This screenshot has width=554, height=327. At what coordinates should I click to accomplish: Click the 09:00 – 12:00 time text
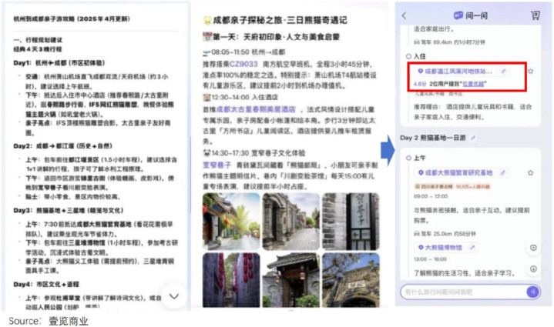coord(431,196)
